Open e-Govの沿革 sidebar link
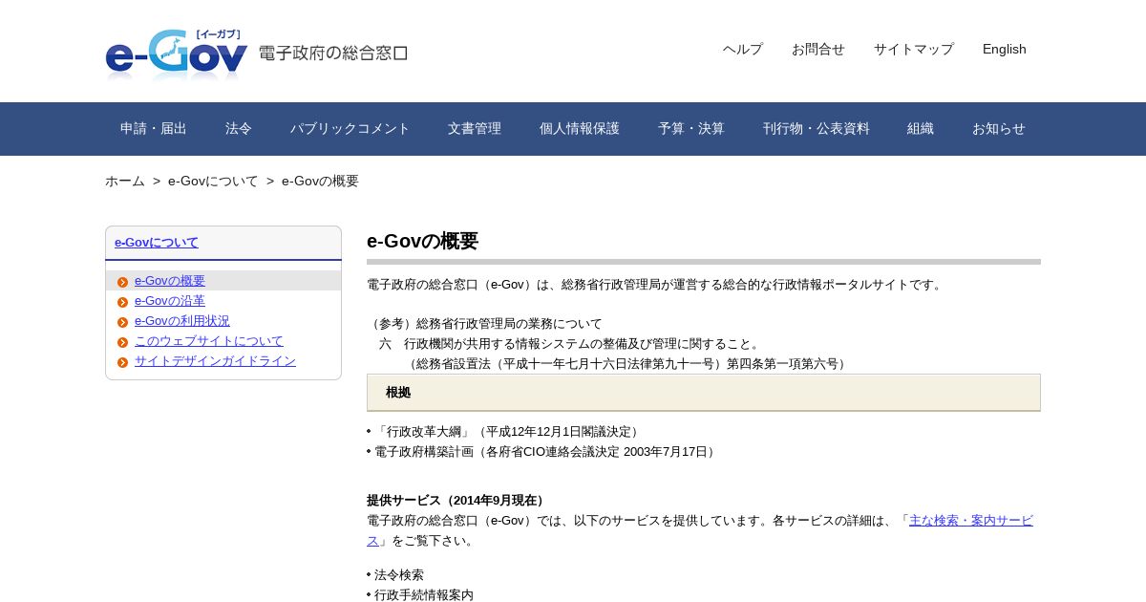Screen dimensions: 1146x602 click(170, 301)
